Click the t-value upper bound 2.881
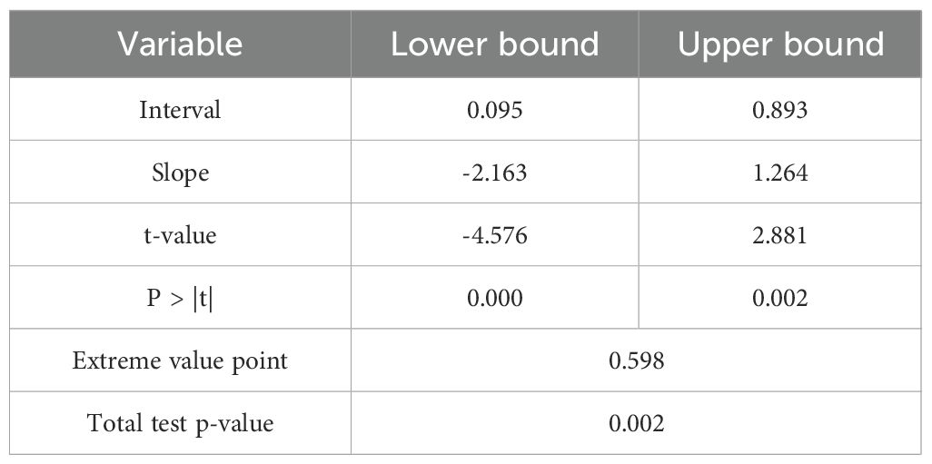 coord(780,236)
